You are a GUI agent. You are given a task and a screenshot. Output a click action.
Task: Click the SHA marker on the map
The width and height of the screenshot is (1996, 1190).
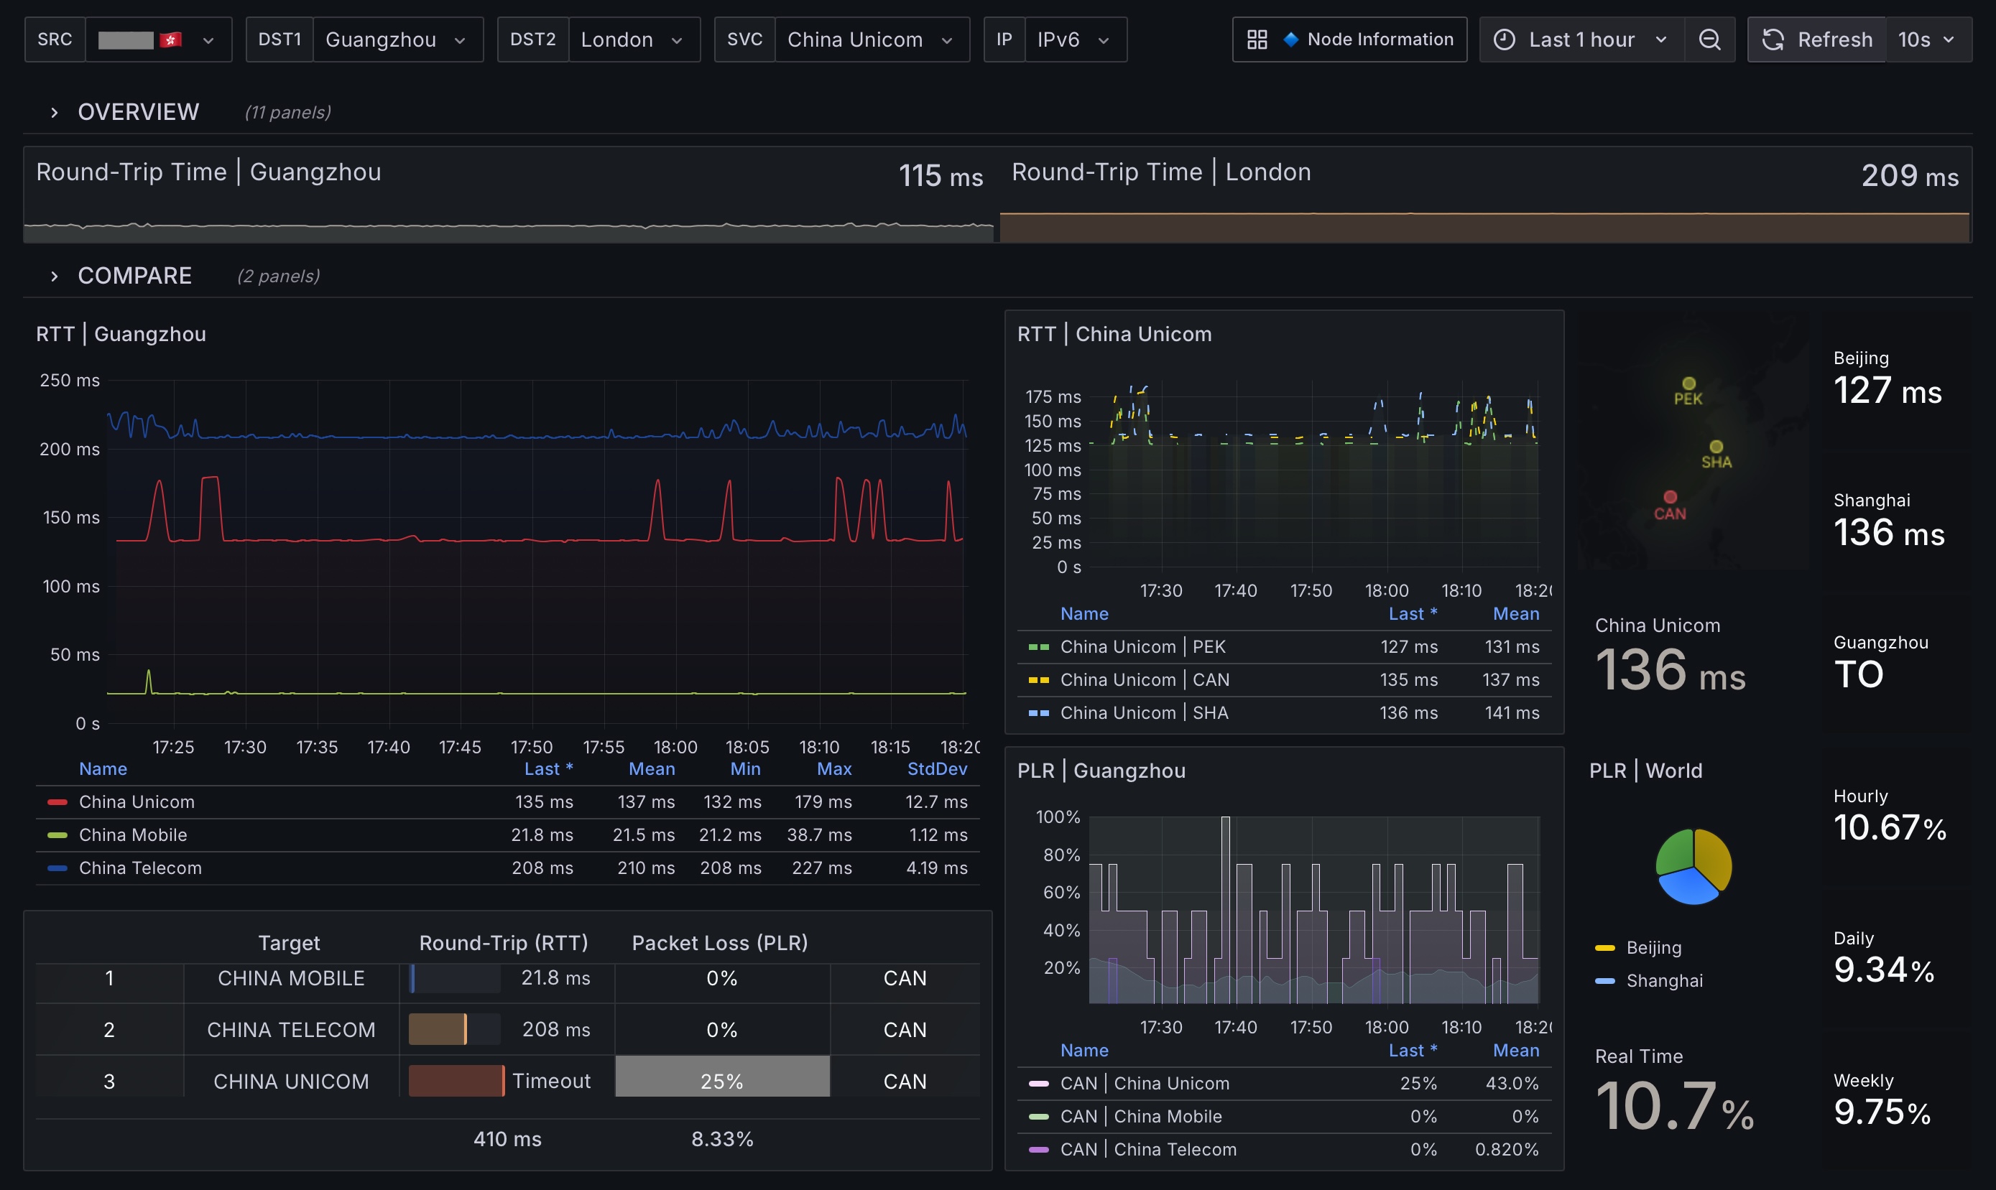click(1716, 447)
